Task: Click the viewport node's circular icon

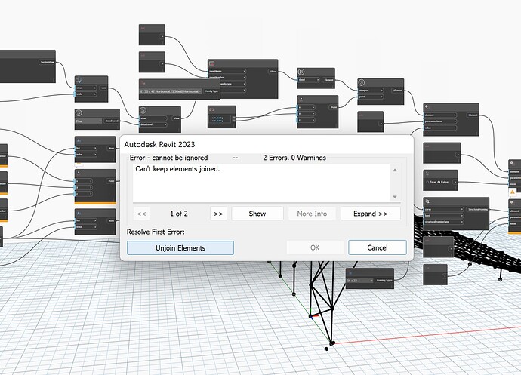Action: pyautogui.click(x=362, y=82)
